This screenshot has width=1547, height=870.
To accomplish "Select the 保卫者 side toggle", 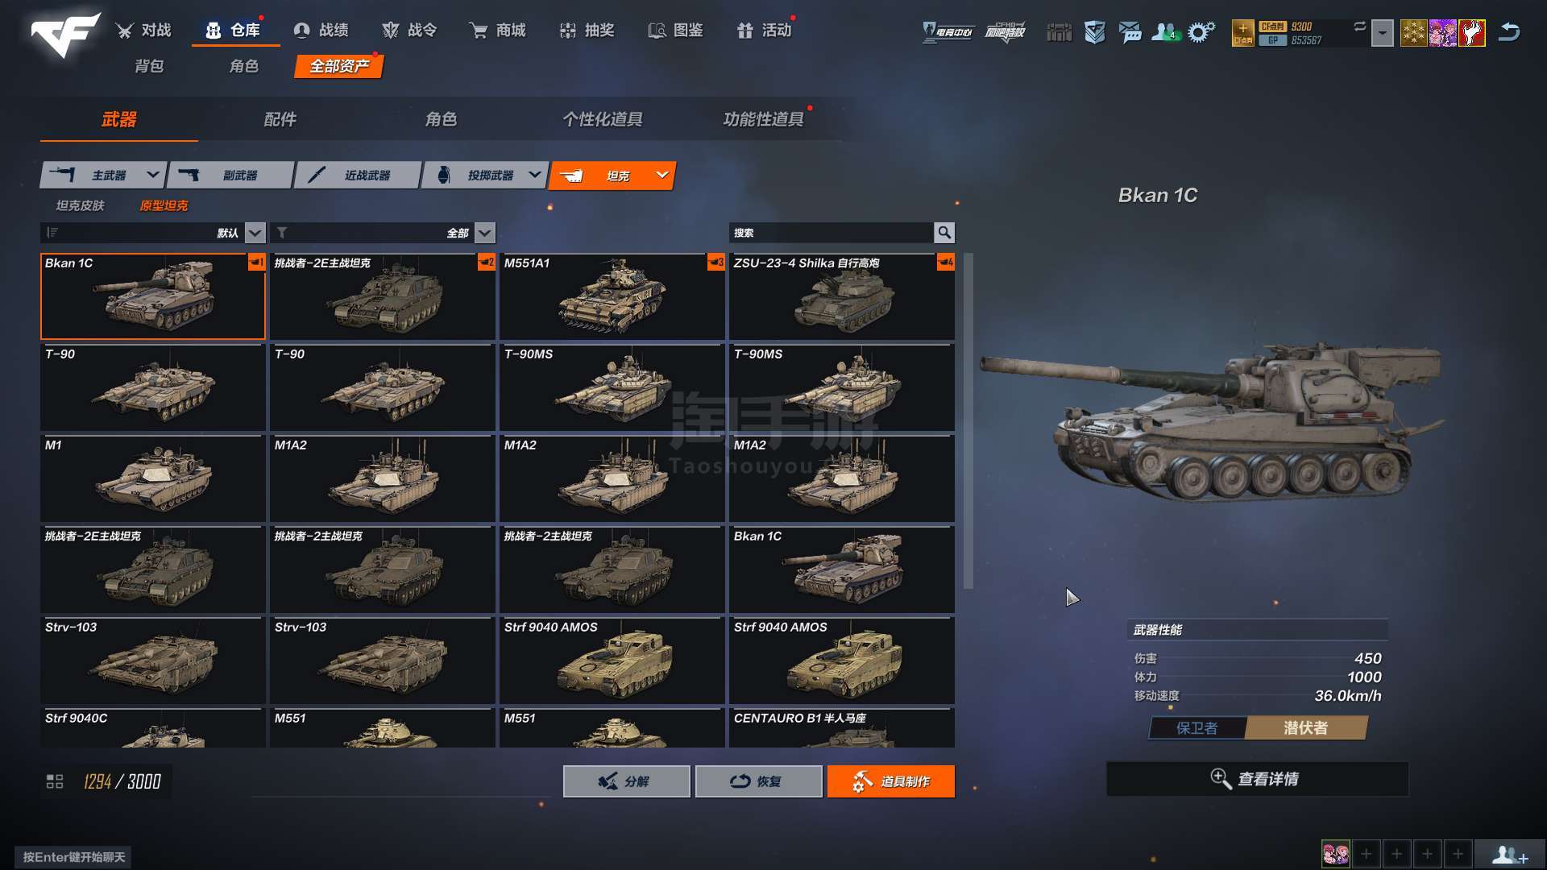I will 1197,728.
